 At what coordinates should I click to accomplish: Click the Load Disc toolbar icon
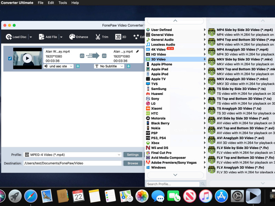click(x=9, y=37)
